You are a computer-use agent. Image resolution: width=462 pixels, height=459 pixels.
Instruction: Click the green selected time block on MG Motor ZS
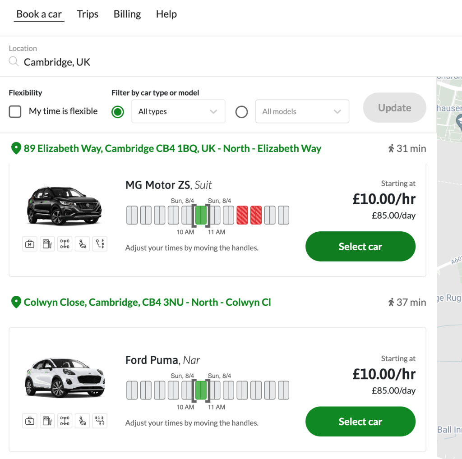click(x=201, y=215)
